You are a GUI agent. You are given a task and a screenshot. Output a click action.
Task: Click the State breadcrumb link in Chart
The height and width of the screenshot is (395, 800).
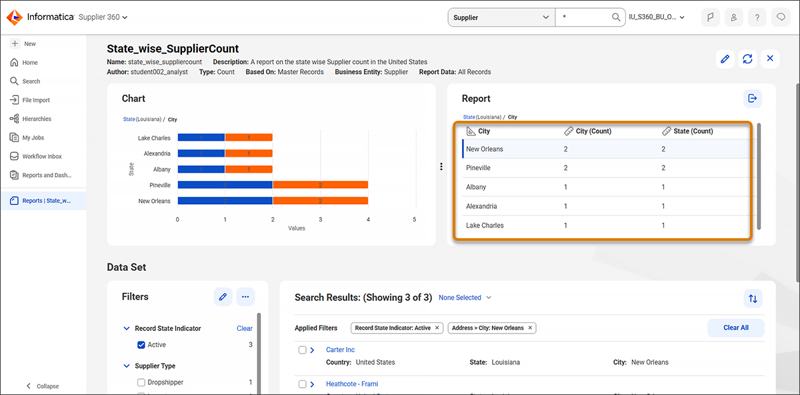(129, 119)
